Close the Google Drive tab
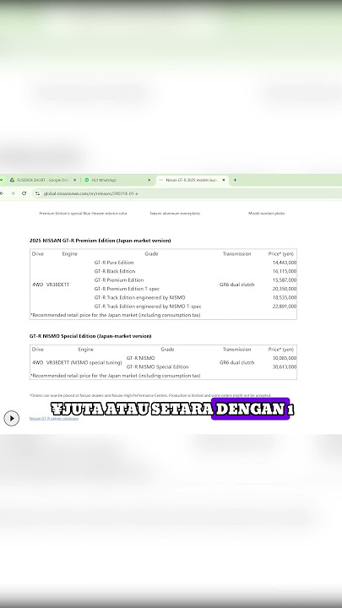The height and width of the screenshot is (608, 342). [x=75, y=180]
